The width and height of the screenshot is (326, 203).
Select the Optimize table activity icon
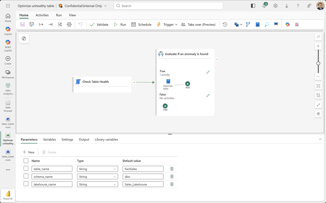coord(168,81)
